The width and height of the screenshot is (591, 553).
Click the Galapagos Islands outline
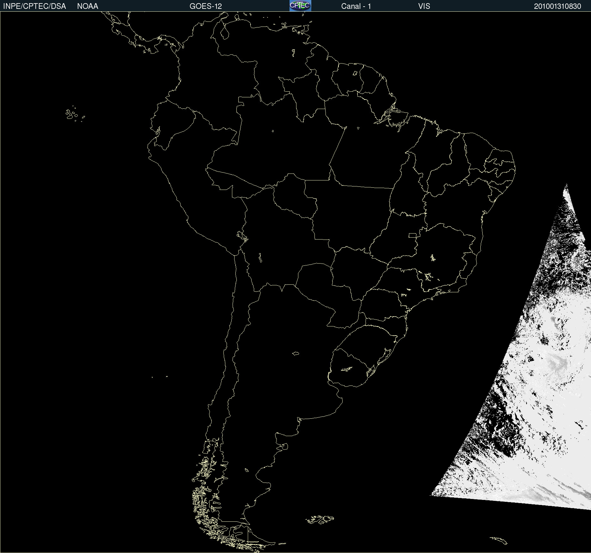point(75,114)
